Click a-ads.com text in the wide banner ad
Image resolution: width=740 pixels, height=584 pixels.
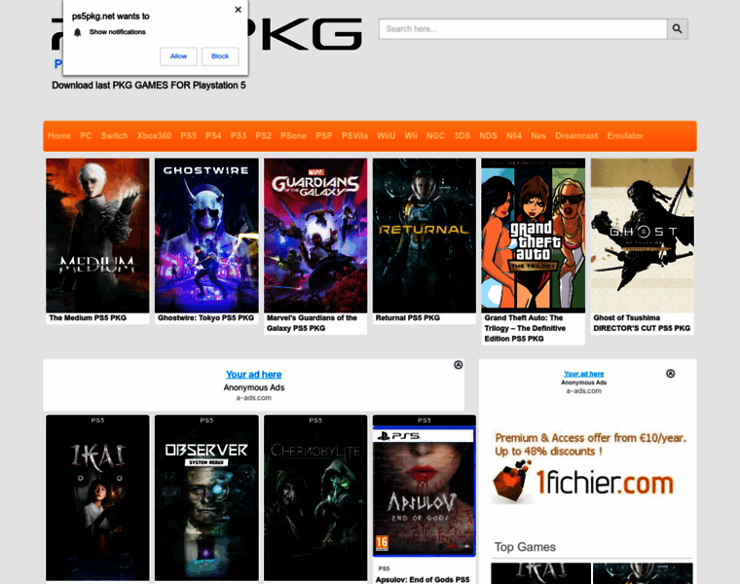[x=254, y=398]
